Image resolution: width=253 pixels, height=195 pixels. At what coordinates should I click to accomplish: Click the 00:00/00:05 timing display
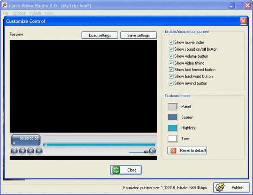tap(29, 138)
